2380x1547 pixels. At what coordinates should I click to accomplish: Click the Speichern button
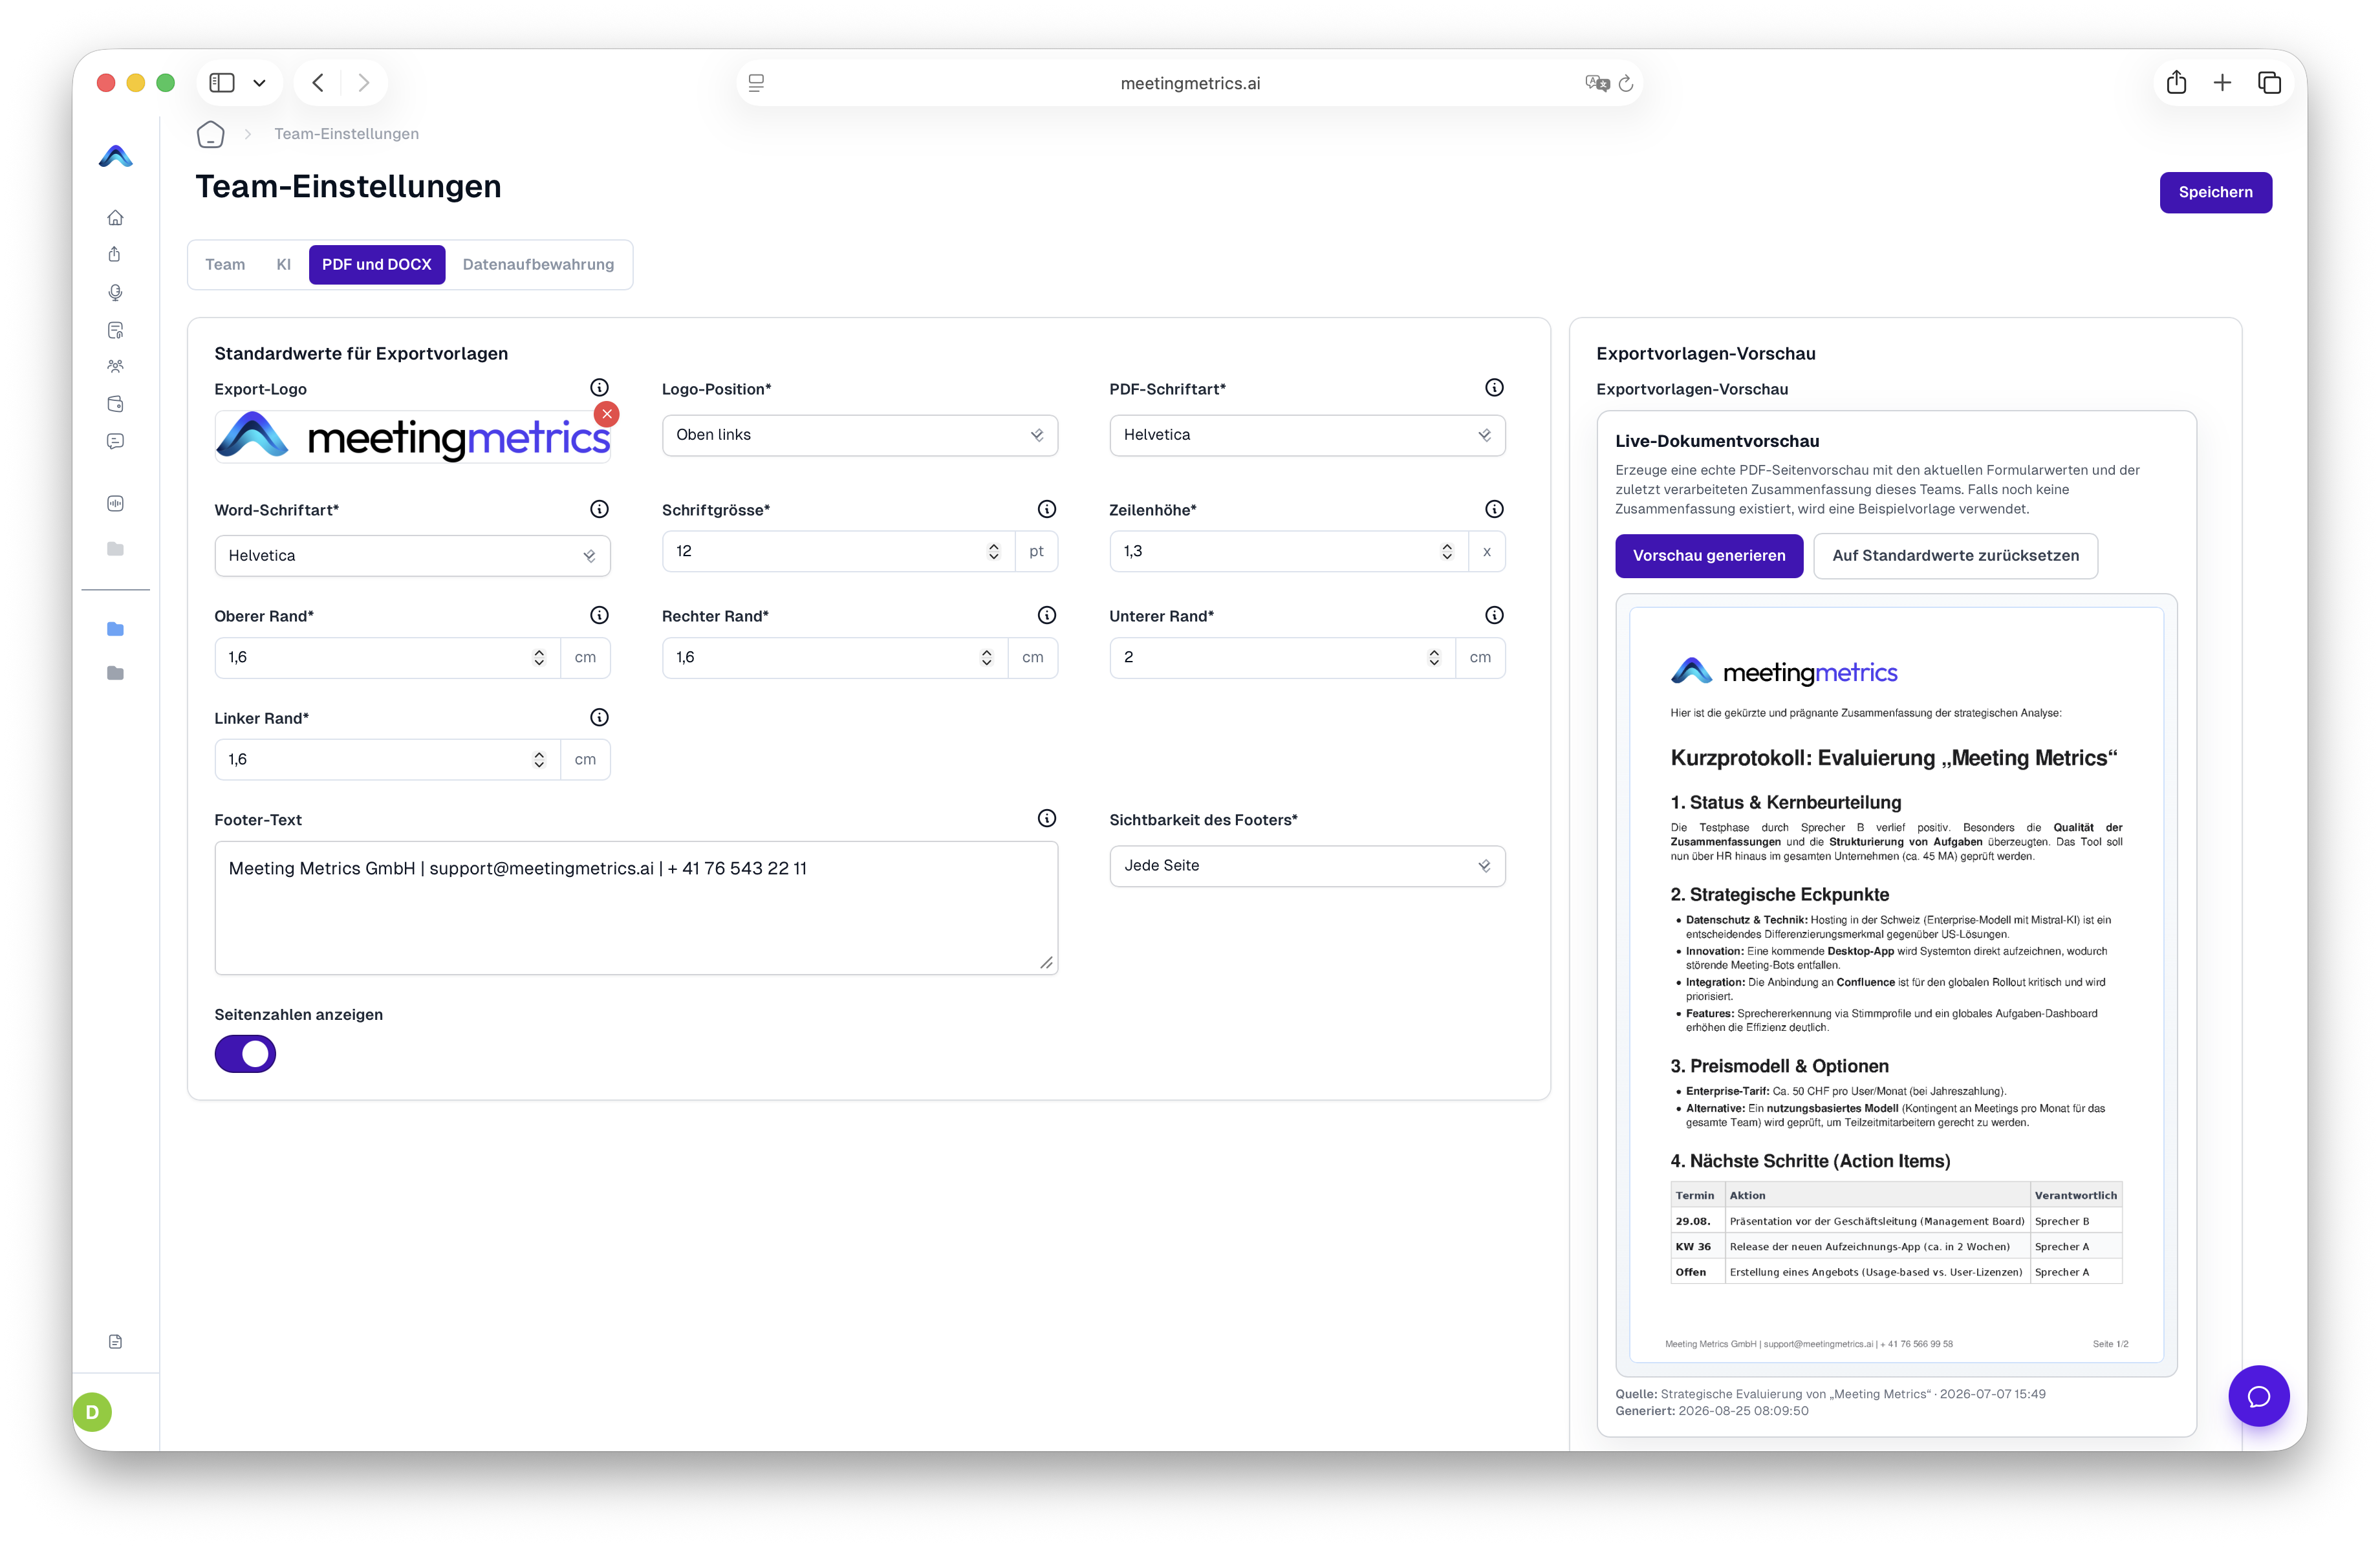tap(2215, 193)
